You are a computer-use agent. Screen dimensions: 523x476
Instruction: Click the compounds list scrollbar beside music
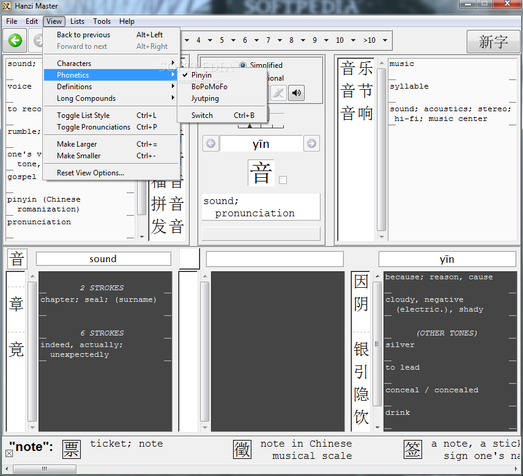pyautogui.click(x=382, y=150)
